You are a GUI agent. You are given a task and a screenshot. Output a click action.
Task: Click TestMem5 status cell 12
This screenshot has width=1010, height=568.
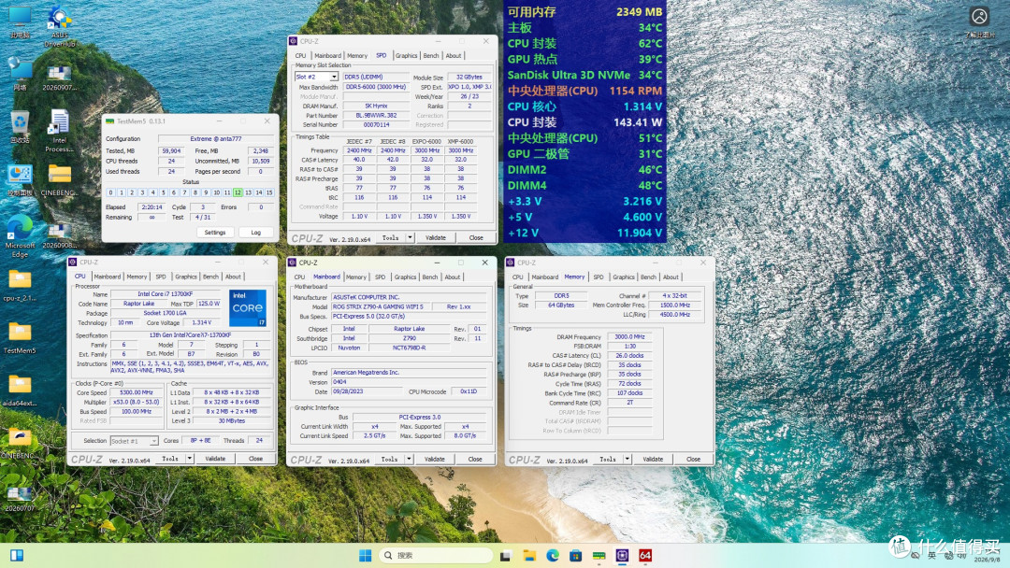point(238,192)
